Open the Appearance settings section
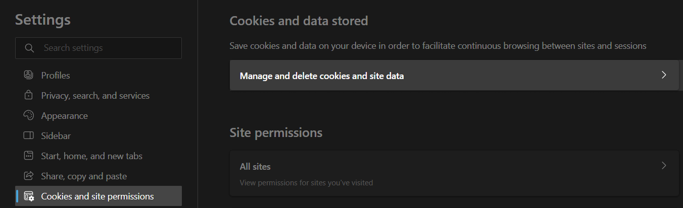The height and width of the screenshot is (208, 683). [64, 116]
